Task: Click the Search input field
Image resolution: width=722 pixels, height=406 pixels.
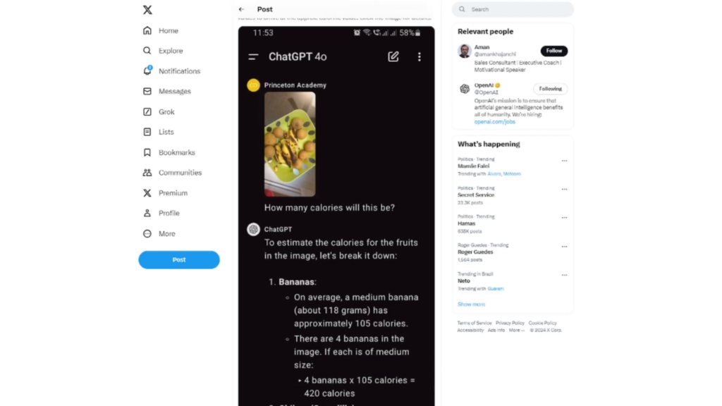Action: click(x=513, y=9)
